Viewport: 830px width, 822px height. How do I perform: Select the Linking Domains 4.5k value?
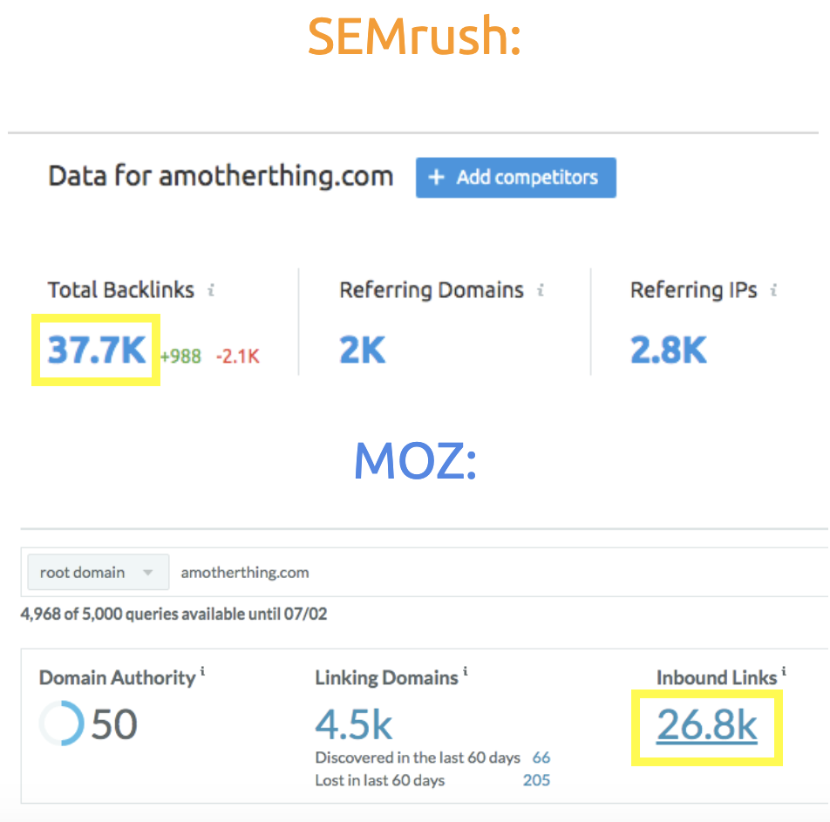352,725
